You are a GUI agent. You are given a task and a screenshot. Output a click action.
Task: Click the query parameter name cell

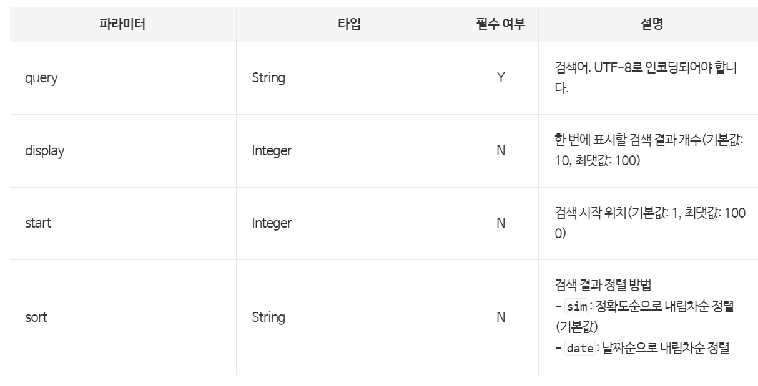pyautogui.click(x=41, y=79)
